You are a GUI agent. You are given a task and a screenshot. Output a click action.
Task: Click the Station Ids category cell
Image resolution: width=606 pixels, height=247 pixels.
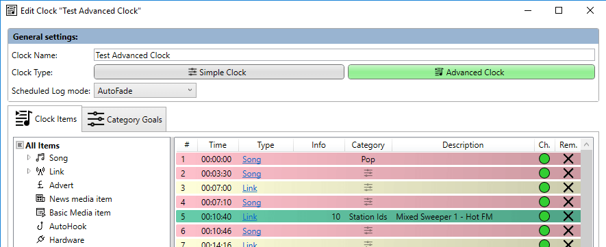click(368, 217)
